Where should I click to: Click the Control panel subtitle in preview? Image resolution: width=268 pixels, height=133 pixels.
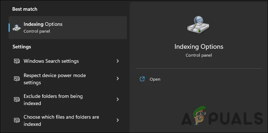(199, 55)
